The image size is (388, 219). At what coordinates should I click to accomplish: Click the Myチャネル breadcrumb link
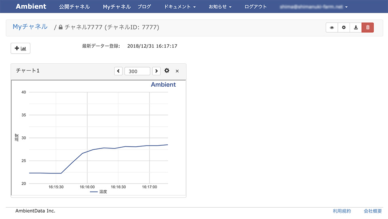(30, 27)
